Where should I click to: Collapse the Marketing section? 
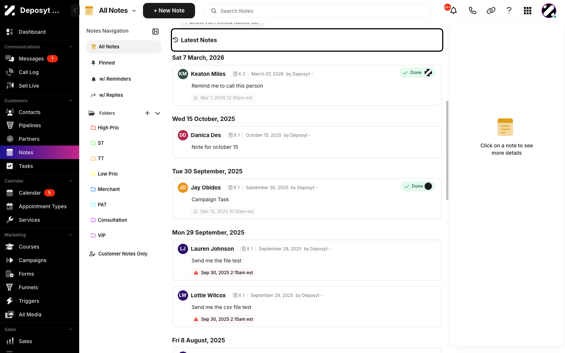pos(71,235)
